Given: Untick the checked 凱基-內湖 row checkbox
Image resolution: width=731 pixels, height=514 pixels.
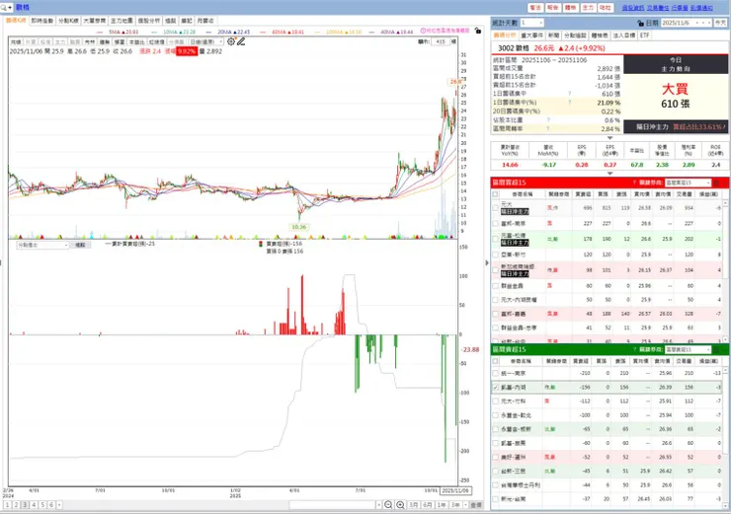Looking at the screenshot, I should click(495, 388).
